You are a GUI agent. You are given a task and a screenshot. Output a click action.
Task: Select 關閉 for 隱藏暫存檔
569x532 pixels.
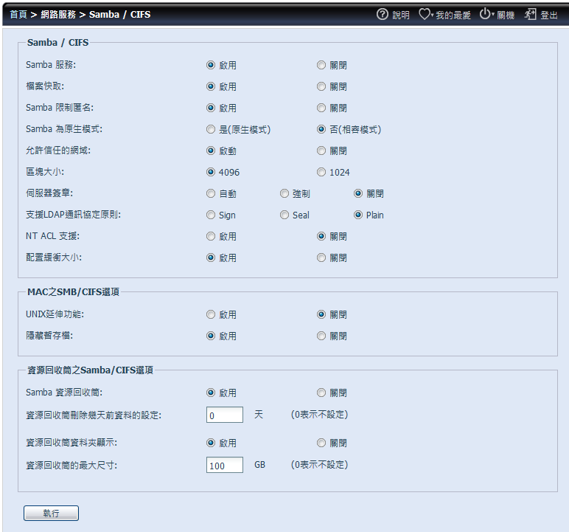tap(321, 336)
